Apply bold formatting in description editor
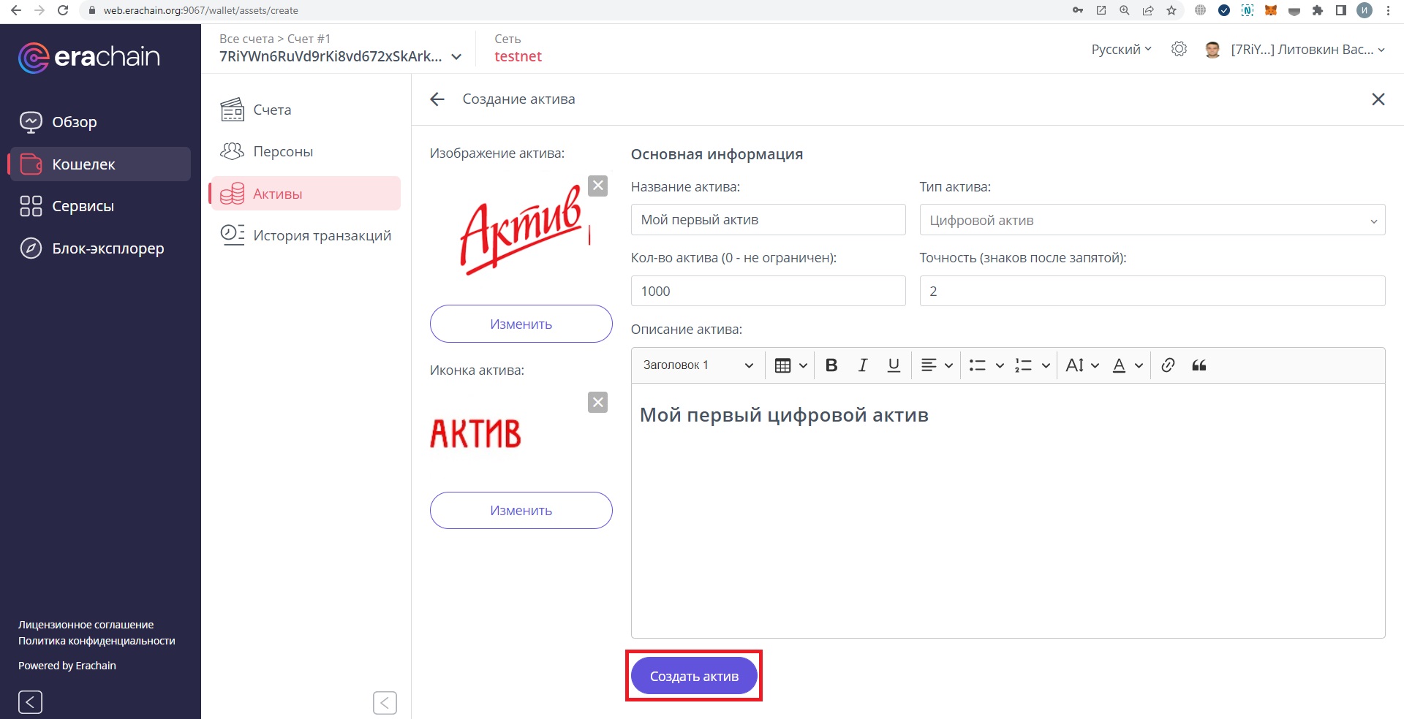This screenshot has width=1404, height=719. 831,365
